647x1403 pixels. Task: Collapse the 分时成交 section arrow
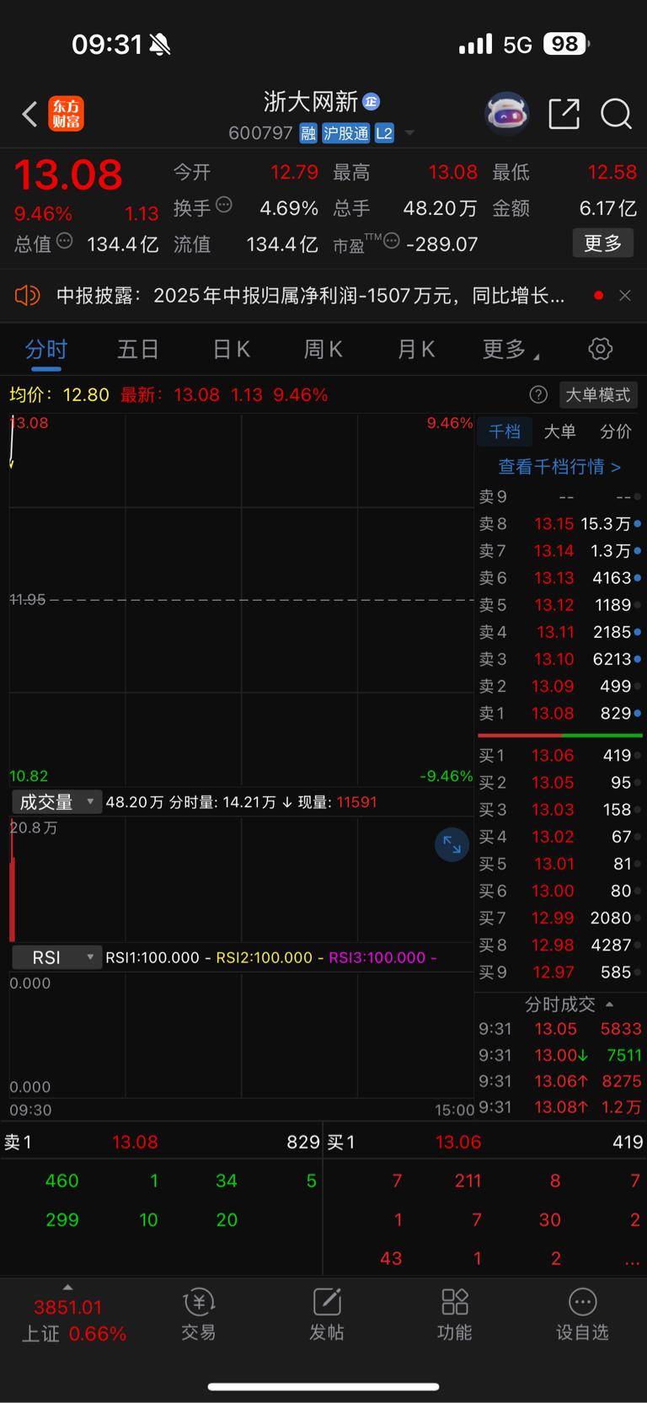pyautogui.click(x=610, y=1004)
